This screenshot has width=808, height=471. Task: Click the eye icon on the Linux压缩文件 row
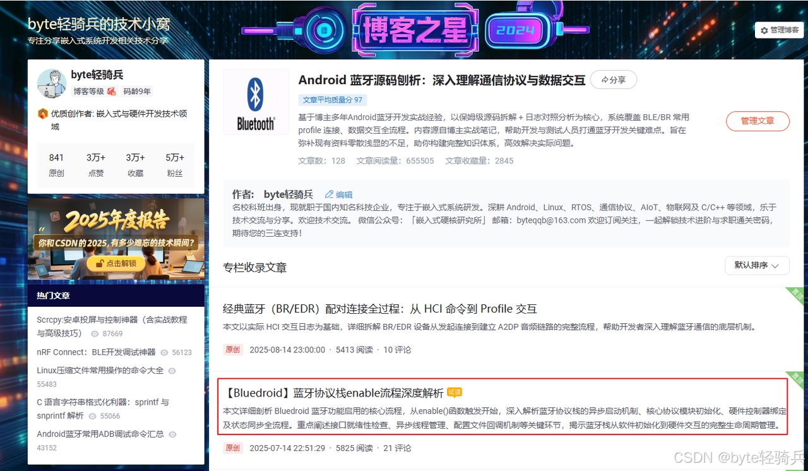(x=172, y=371)
